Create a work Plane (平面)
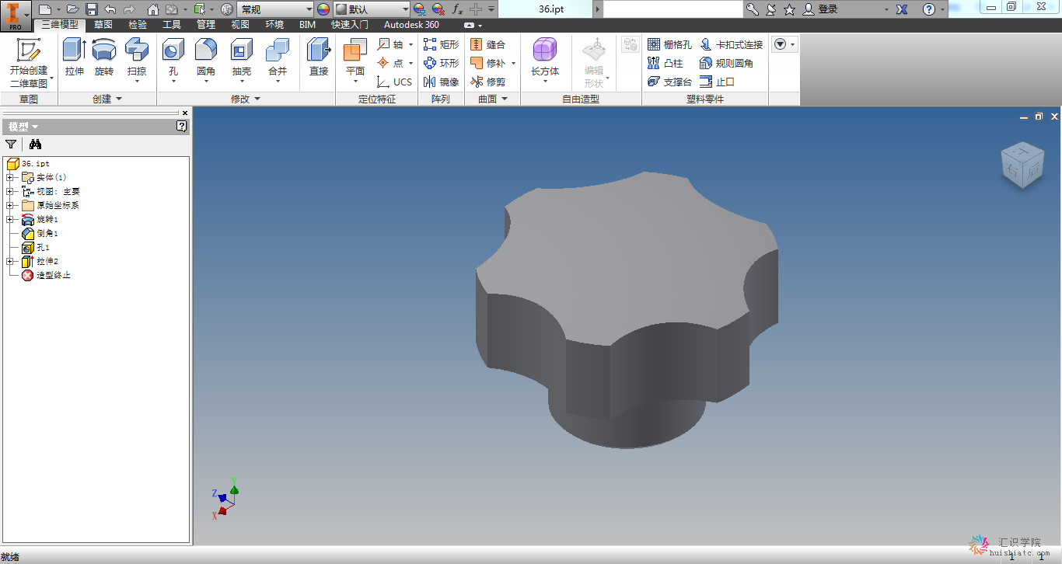The height and width of the screenshot is (564, 1062). tap(355, 61)
